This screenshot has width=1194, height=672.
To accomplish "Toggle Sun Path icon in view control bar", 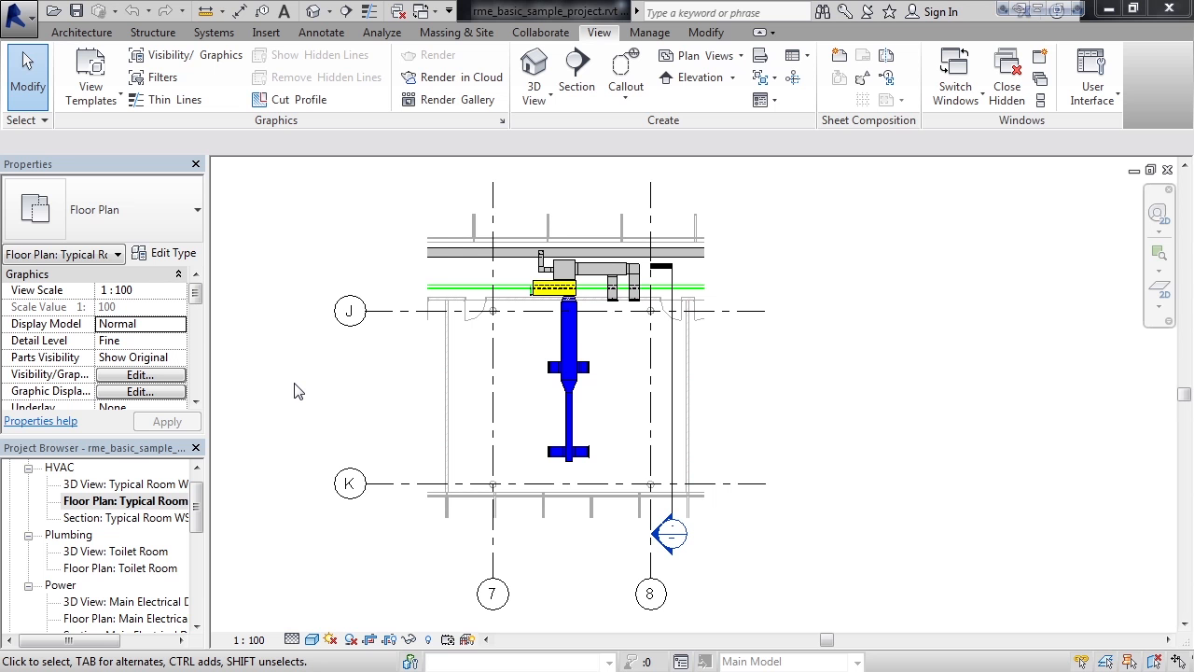I will click(x=330, y=639).
